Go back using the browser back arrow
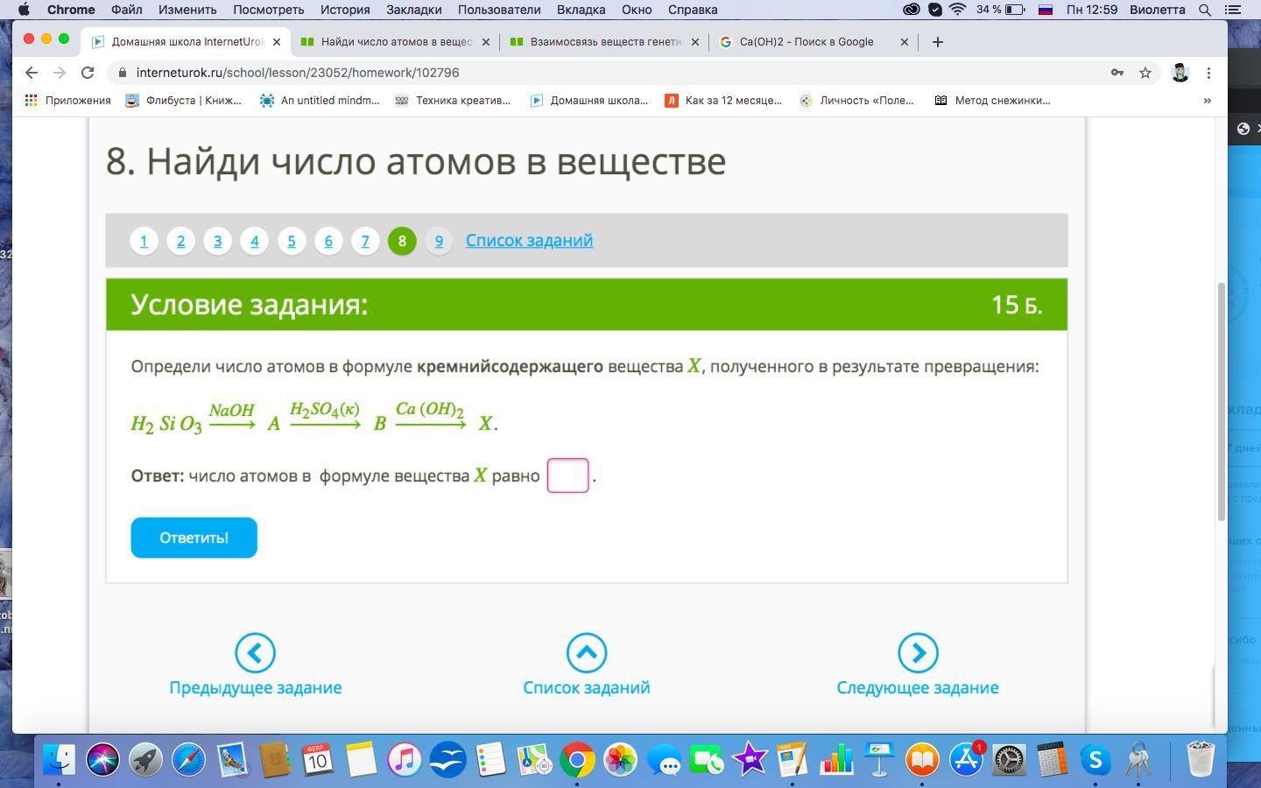Image resolution: width=1261 pixels, height=788 pixels. click(x=32, y=73)
